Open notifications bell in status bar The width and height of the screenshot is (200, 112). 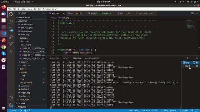197,110
